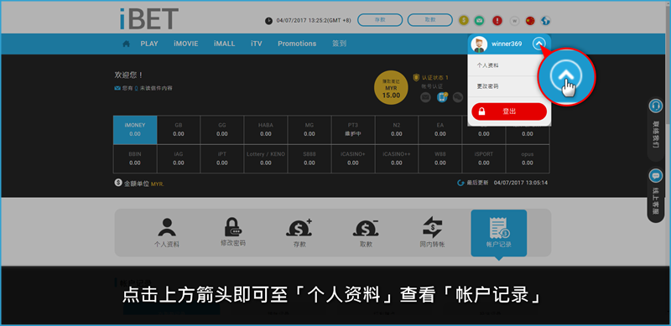The height and width of the screenshot is (326, 671).
Task: Click the gold dollar coin icon in header
Action: [464, 20]
